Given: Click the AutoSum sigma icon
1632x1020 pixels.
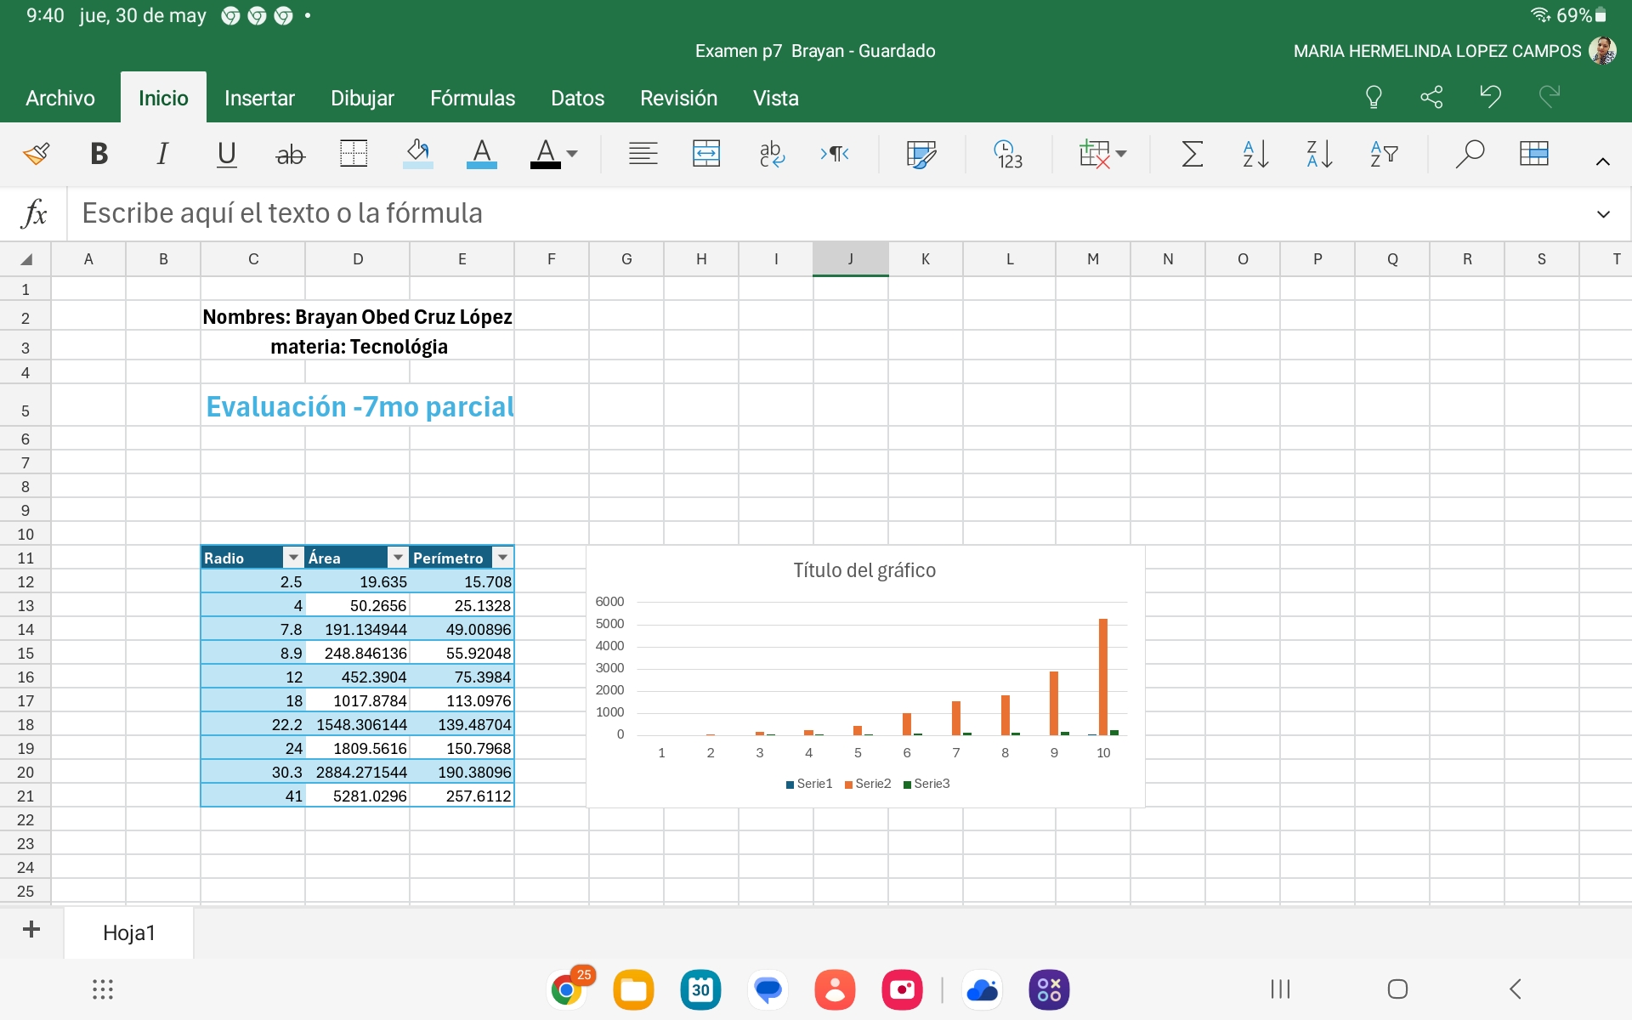Looking at the screenshot, I should tap(1192, 154).
